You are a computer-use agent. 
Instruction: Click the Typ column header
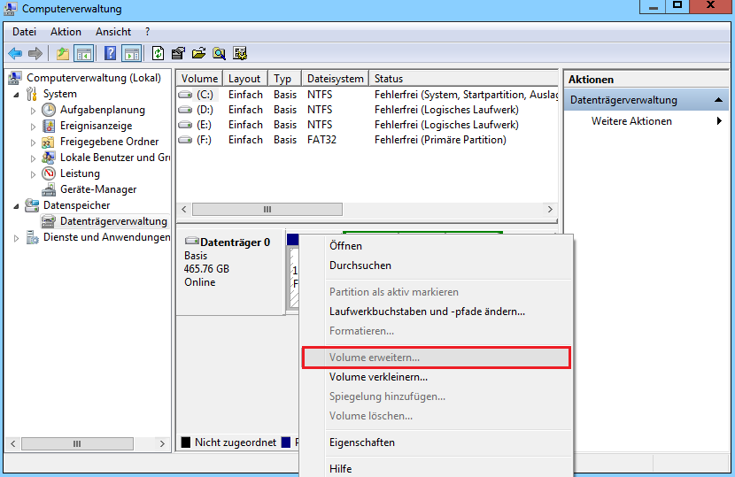coord(284,79)
